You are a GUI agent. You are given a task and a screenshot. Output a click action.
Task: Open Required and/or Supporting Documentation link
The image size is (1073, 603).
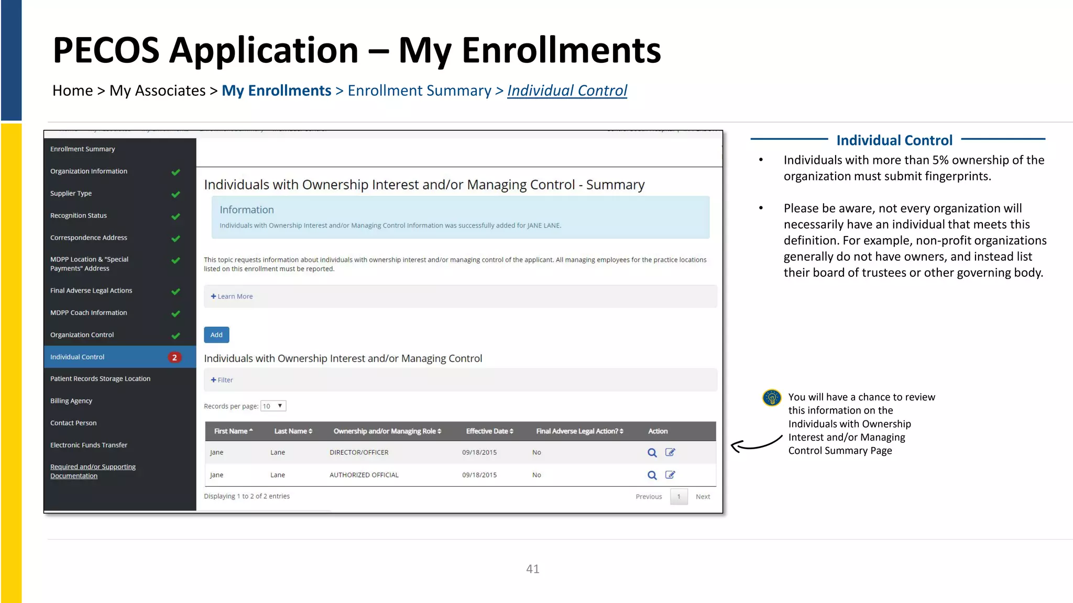pos(93,471)
